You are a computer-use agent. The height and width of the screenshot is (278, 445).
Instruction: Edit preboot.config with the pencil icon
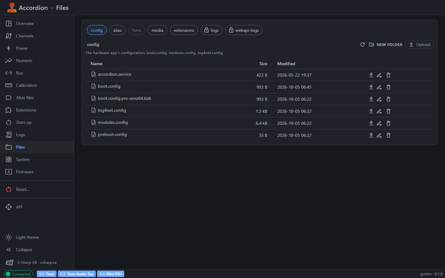tap(379, 135)
